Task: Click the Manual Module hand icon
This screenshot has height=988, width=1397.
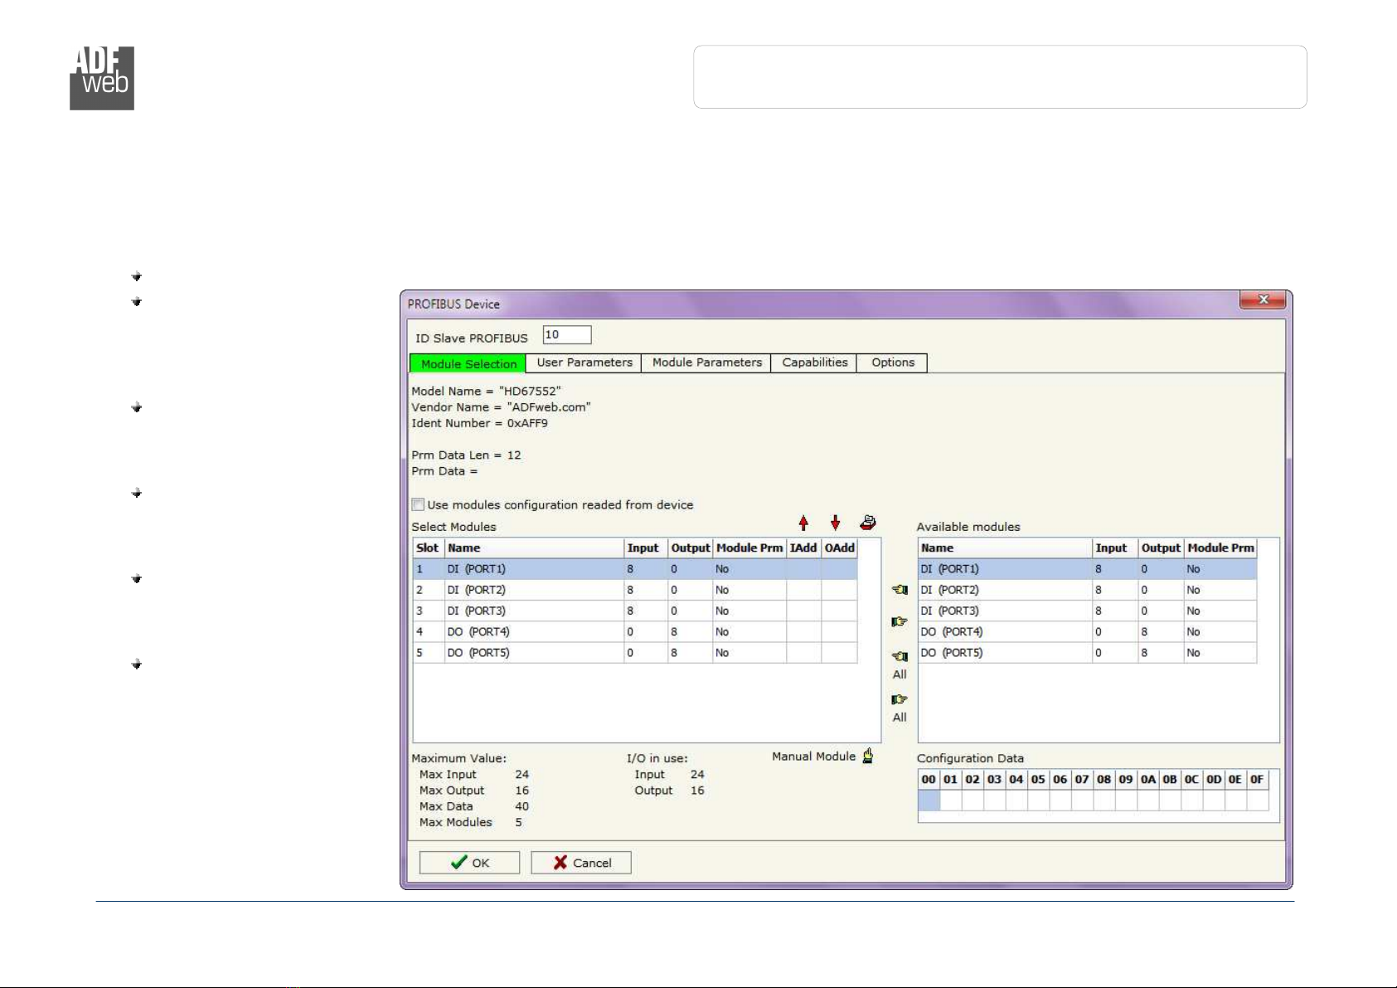Action: click(x=868, y=756)
